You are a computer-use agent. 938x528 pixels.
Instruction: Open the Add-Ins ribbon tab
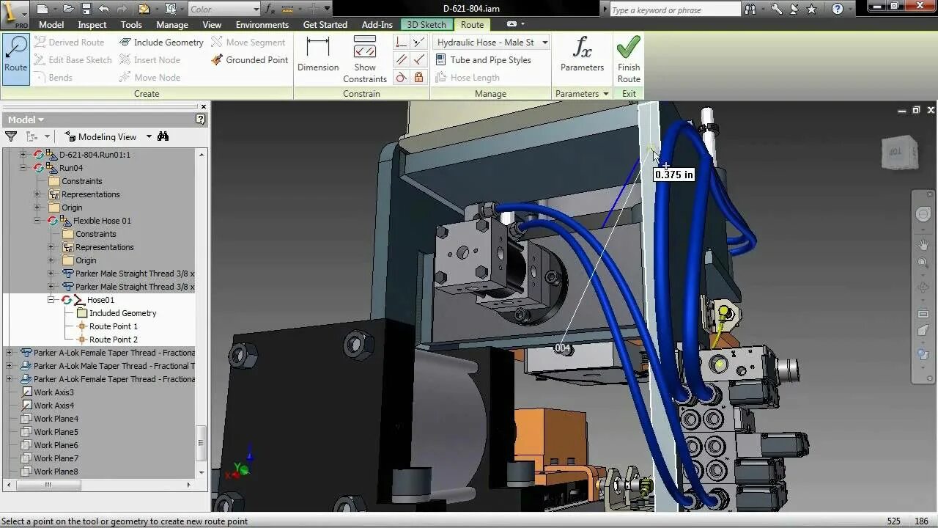click(x=377, y=25)
